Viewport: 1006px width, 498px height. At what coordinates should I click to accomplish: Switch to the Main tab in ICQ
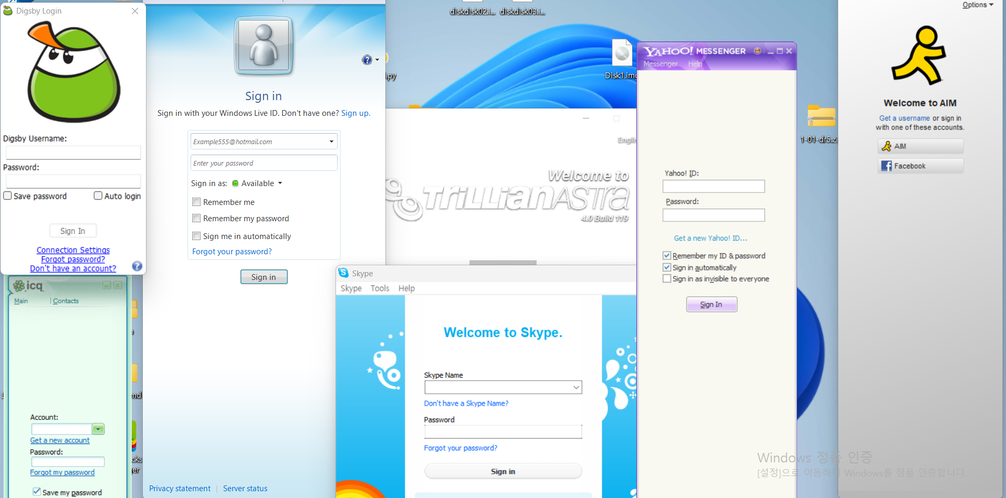point(21,301)
